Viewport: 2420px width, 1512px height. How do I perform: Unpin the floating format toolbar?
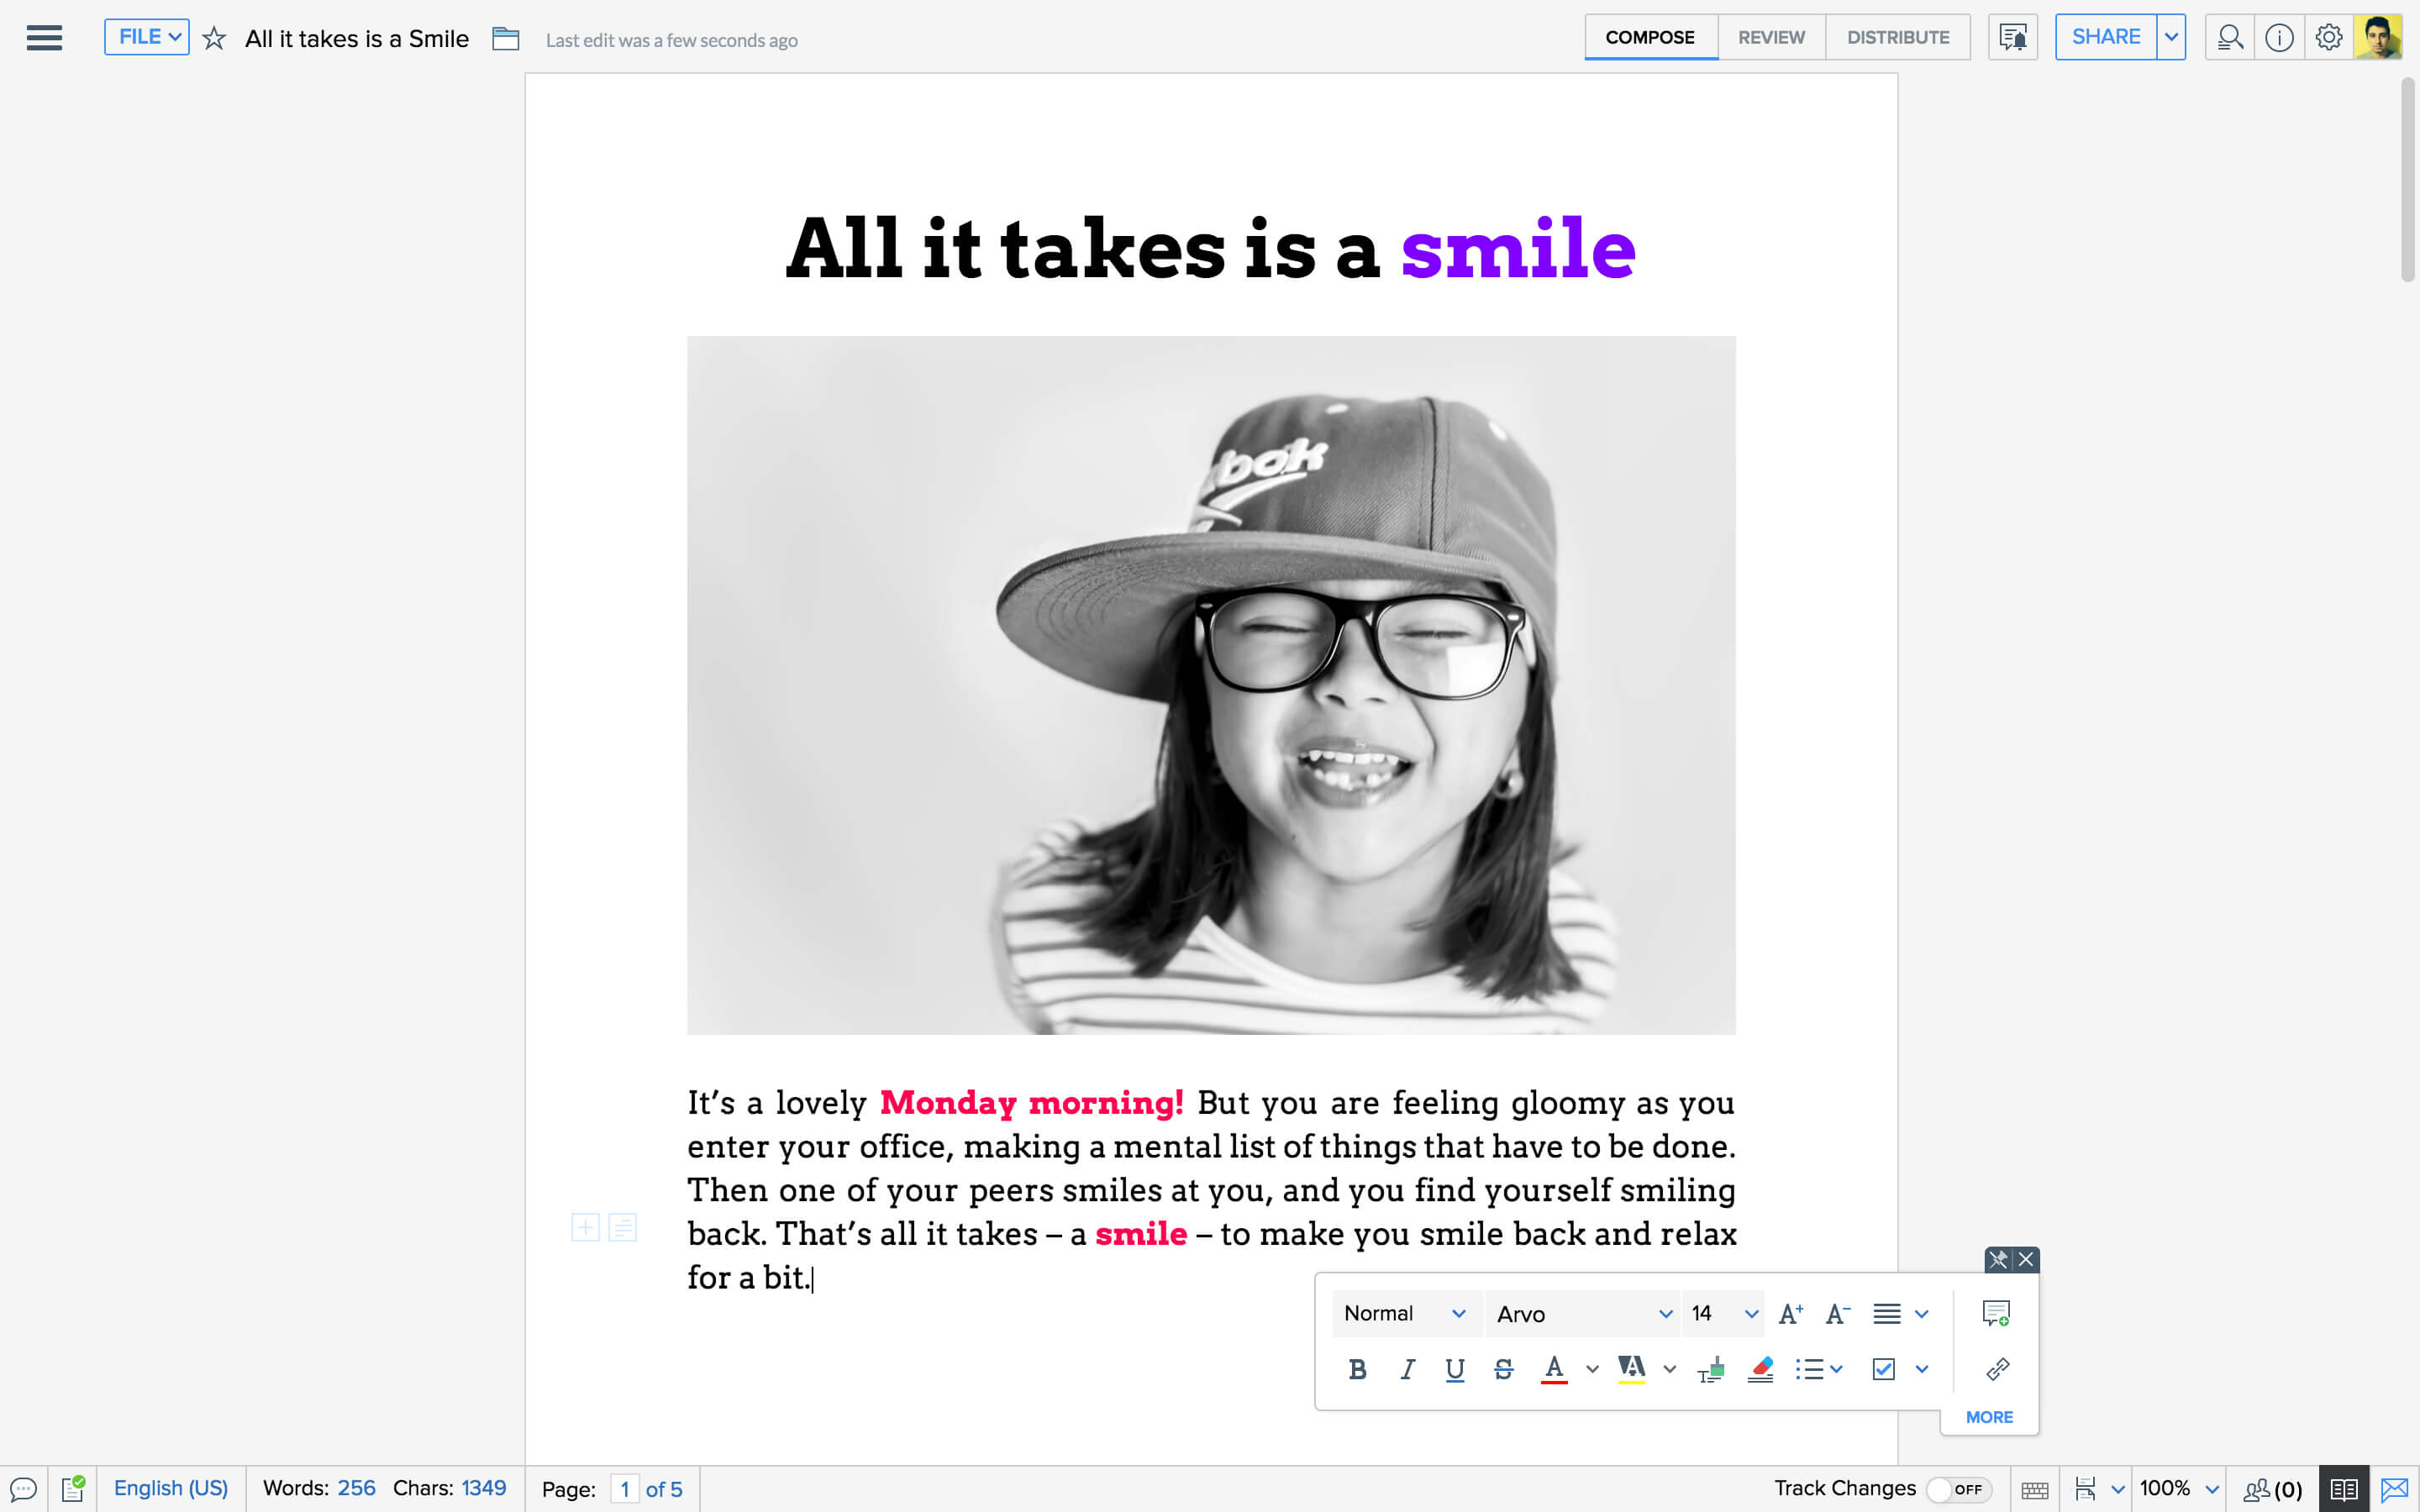point(1997,1259)
